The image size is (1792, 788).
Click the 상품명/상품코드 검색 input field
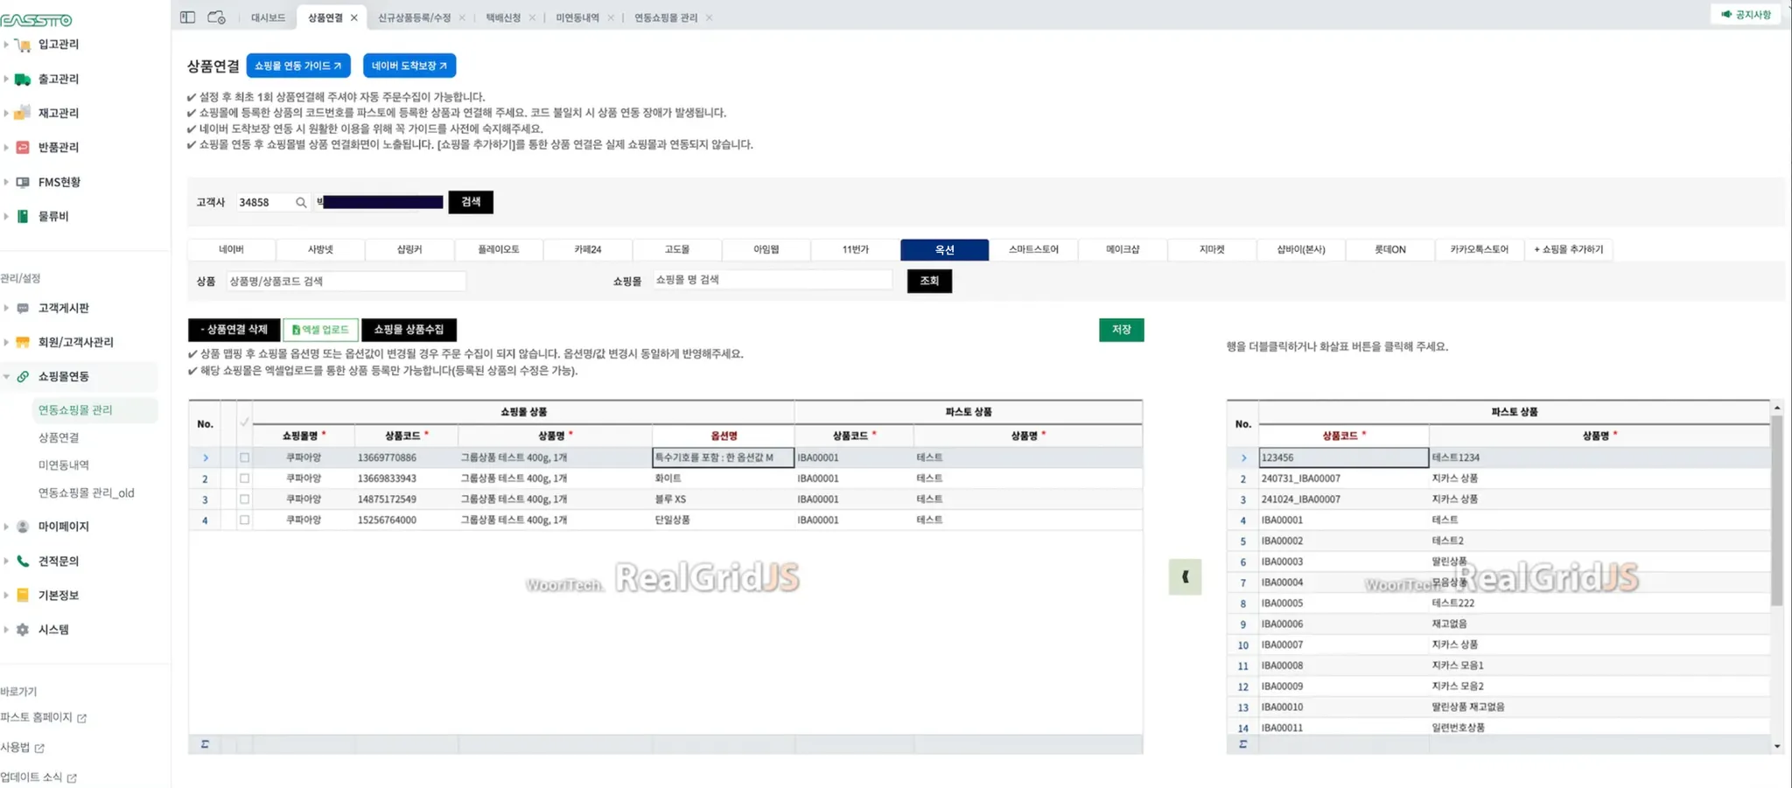pos(346,282)
